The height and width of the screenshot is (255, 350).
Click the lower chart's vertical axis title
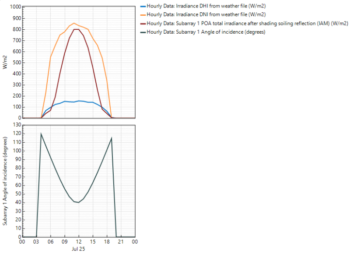coord(5,180)
